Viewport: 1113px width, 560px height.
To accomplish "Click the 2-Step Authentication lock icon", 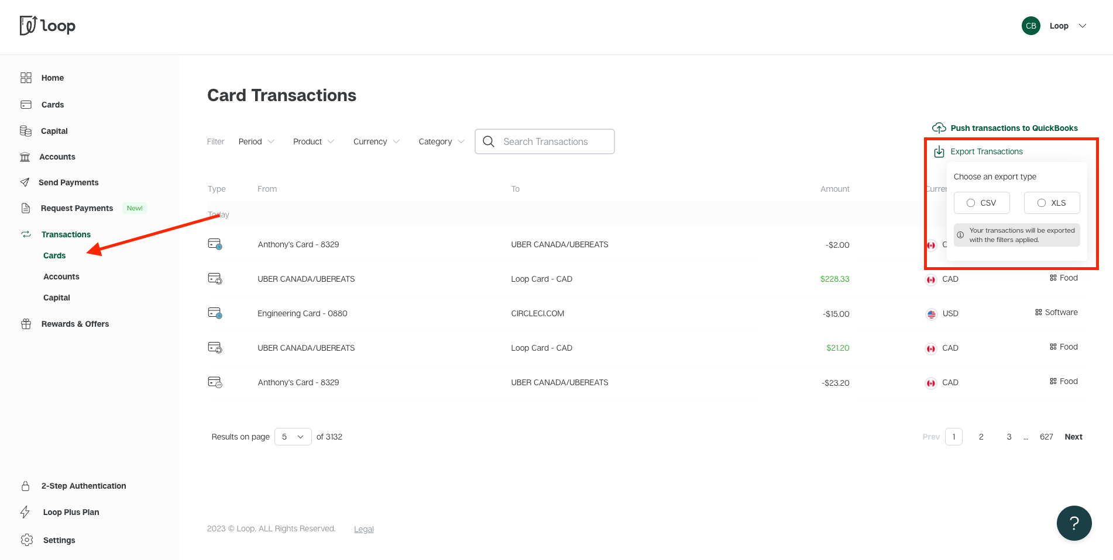I will tap(26, 485).
